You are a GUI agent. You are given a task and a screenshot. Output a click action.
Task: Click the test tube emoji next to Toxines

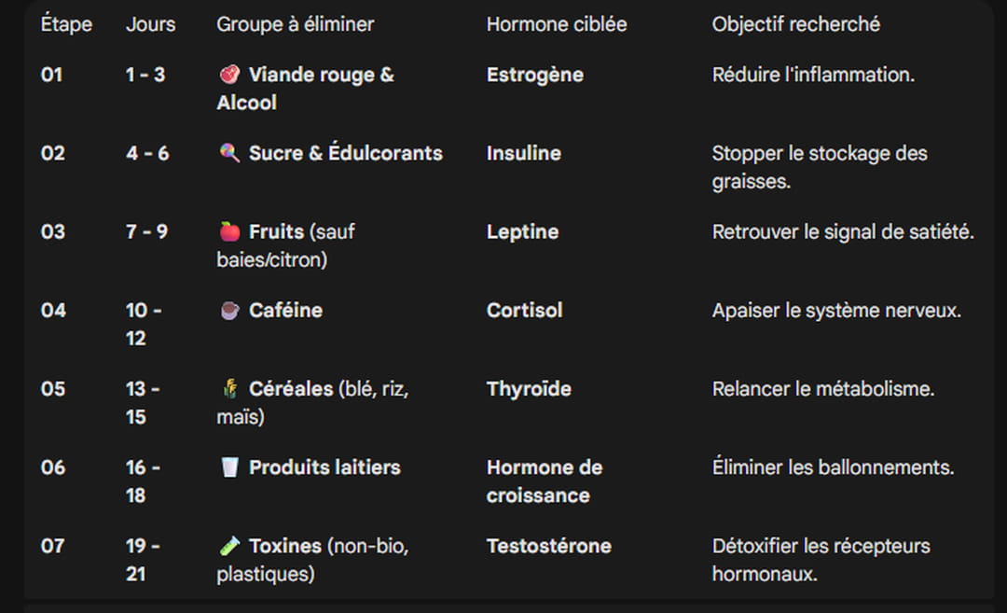(x=229, y=546)
